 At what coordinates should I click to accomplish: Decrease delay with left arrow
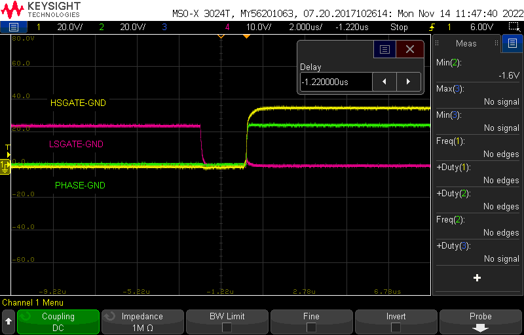coord(384,82)
